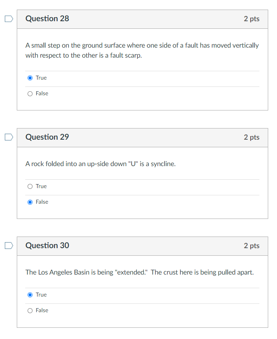Select False for Question 30

pos(30,310)
